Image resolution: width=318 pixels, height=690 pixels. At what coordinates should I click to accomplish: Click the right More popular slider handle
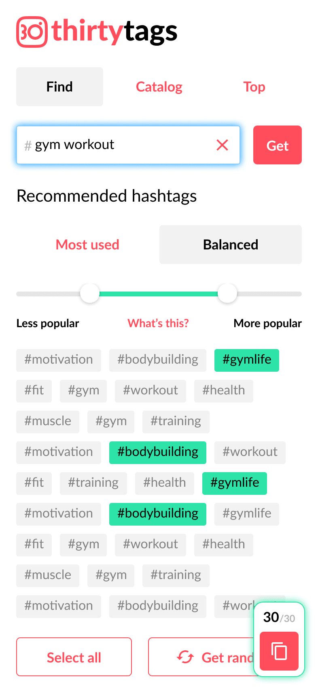click(x=227, y=293)
